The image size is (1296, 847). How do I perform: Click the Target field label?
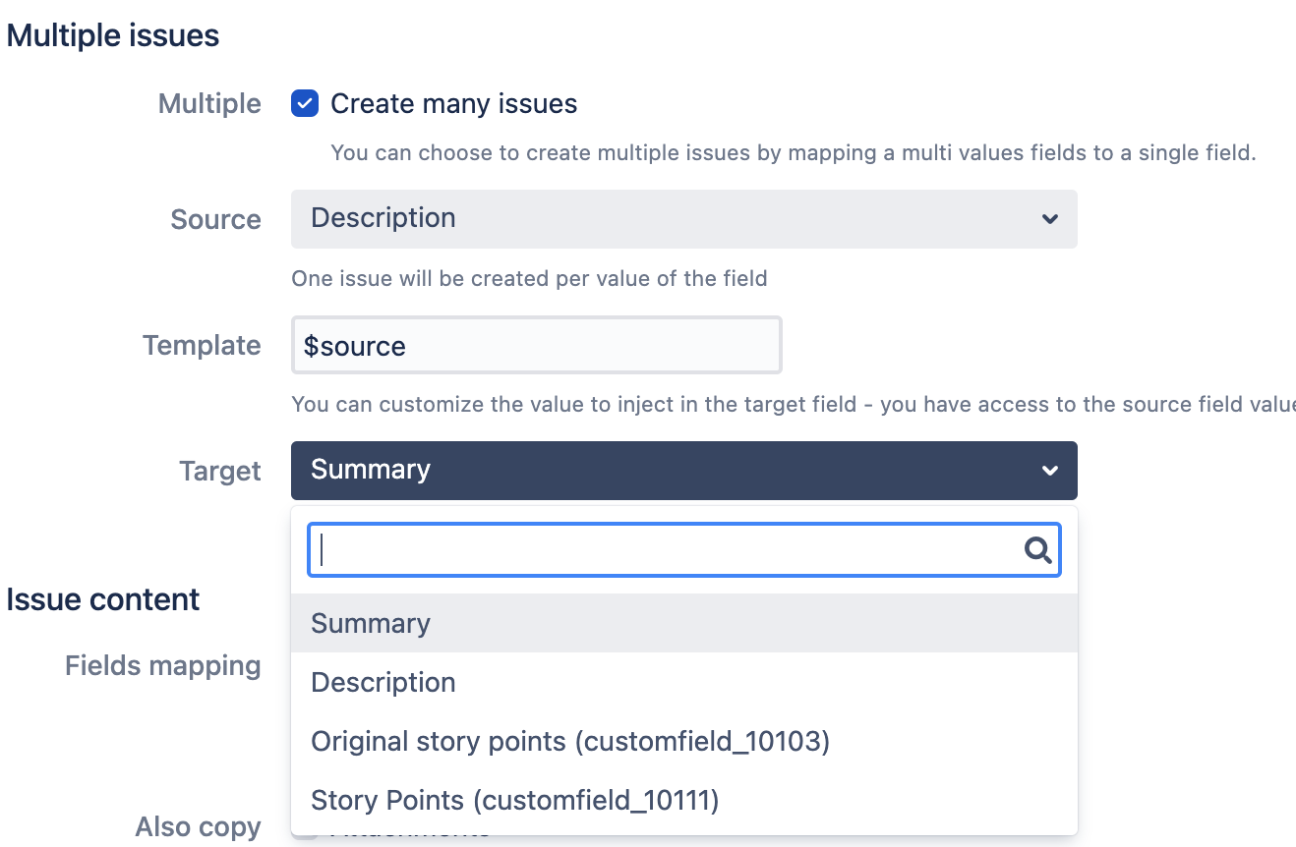(220, 472)
